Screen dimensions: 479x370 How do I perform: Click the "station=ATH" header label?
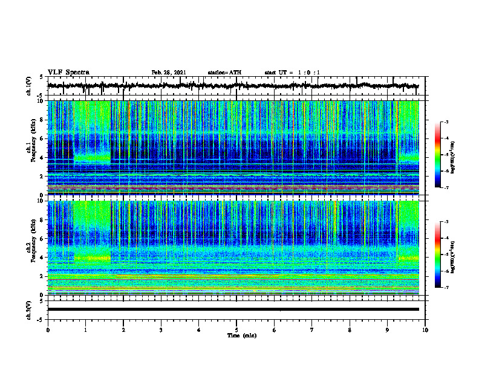click(224, 73)
